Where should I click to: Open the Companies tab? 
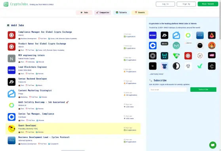coord(103,13)
